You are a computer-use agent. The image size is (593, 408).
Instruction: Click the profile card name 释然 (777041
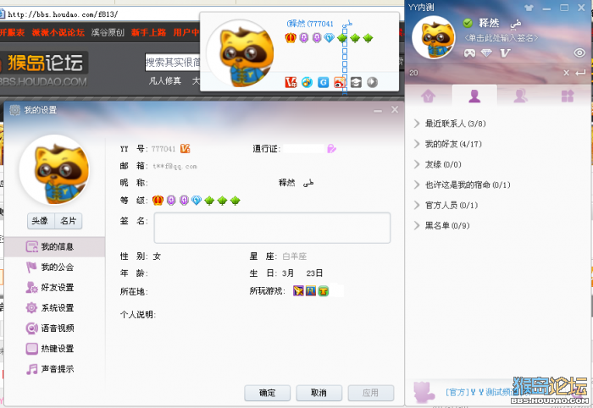click(x=310, y=24)
